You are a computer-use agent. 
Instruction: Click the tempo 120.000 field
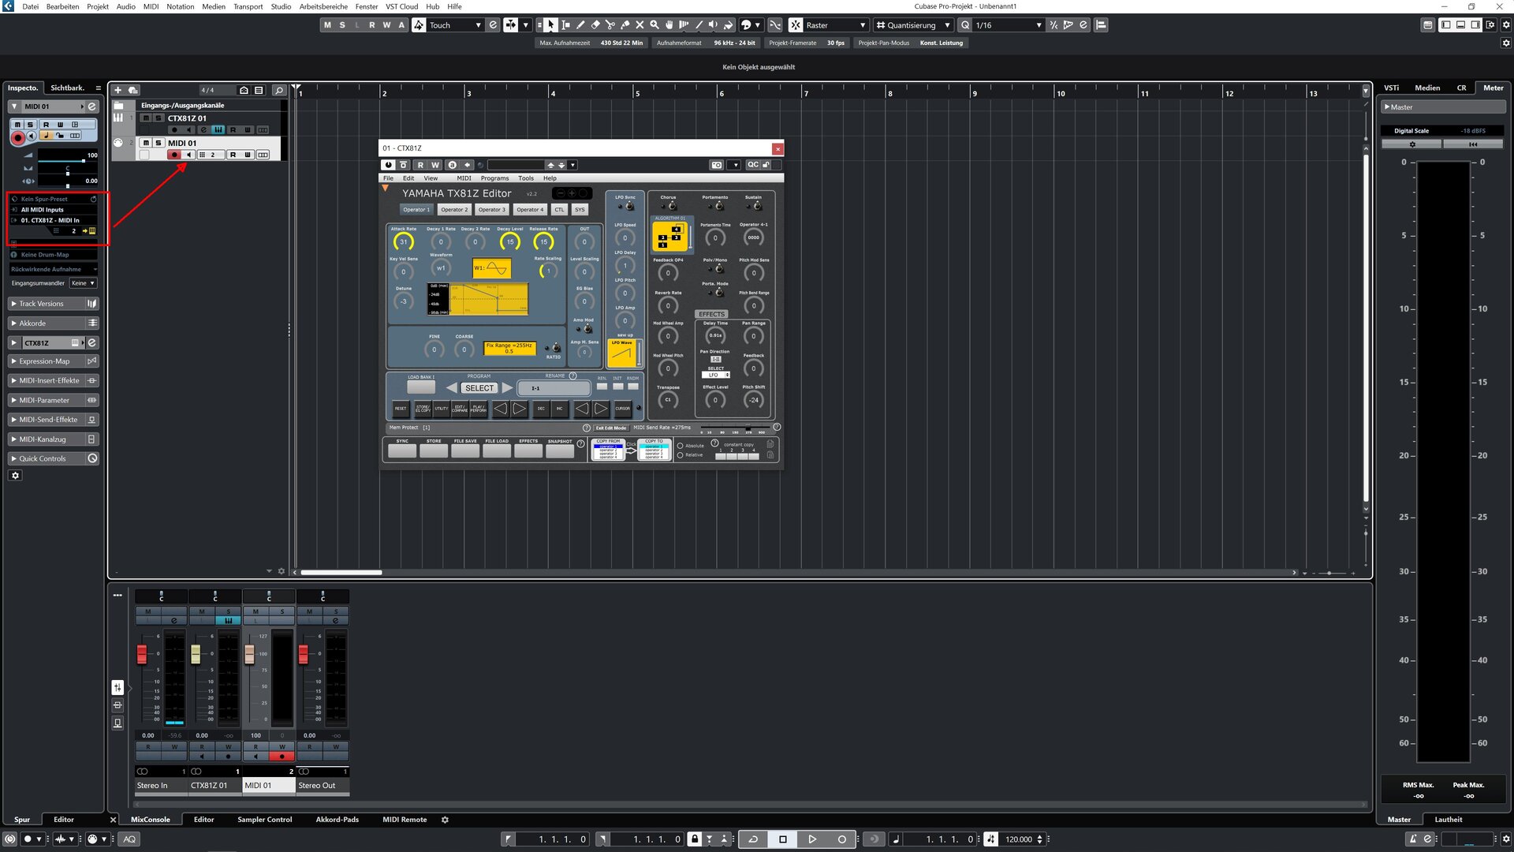point(1019,839)
